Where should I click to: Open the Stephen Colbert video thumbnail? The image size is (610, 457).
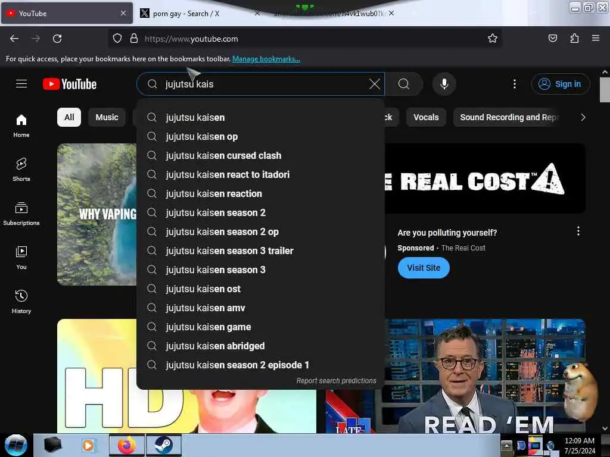(455, 376)
